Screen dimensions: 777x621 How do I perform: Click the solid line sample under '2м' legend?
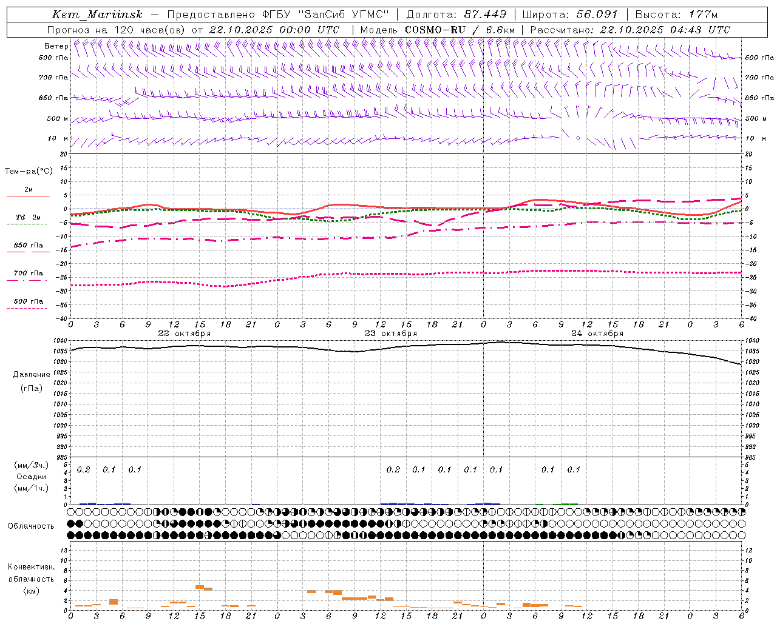pyautogui.click(x=28, y=196)
